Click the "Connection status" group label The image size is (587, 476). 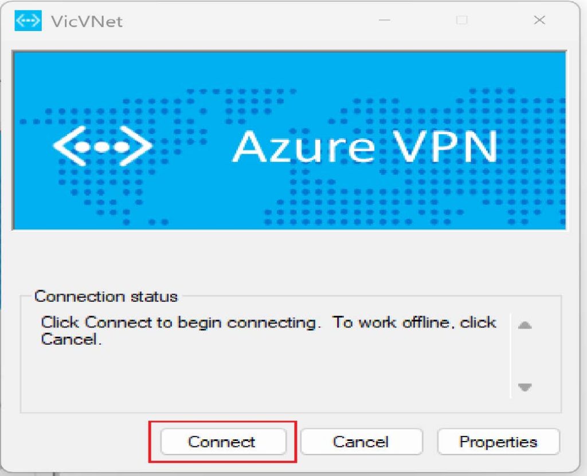(106, 296)
